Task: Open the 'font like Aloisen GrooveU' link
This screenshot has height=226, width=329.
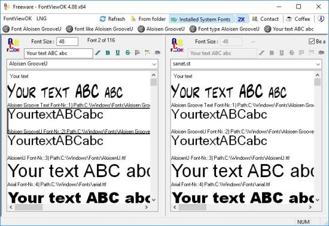Action: 99,29
